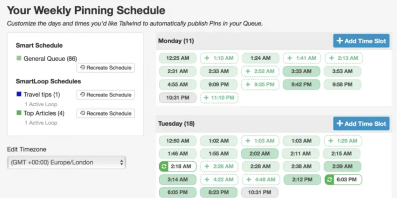Click plus icon on suggested 4:48 AM slot
This screenshot has width=397, height=198.
point(249,179)
